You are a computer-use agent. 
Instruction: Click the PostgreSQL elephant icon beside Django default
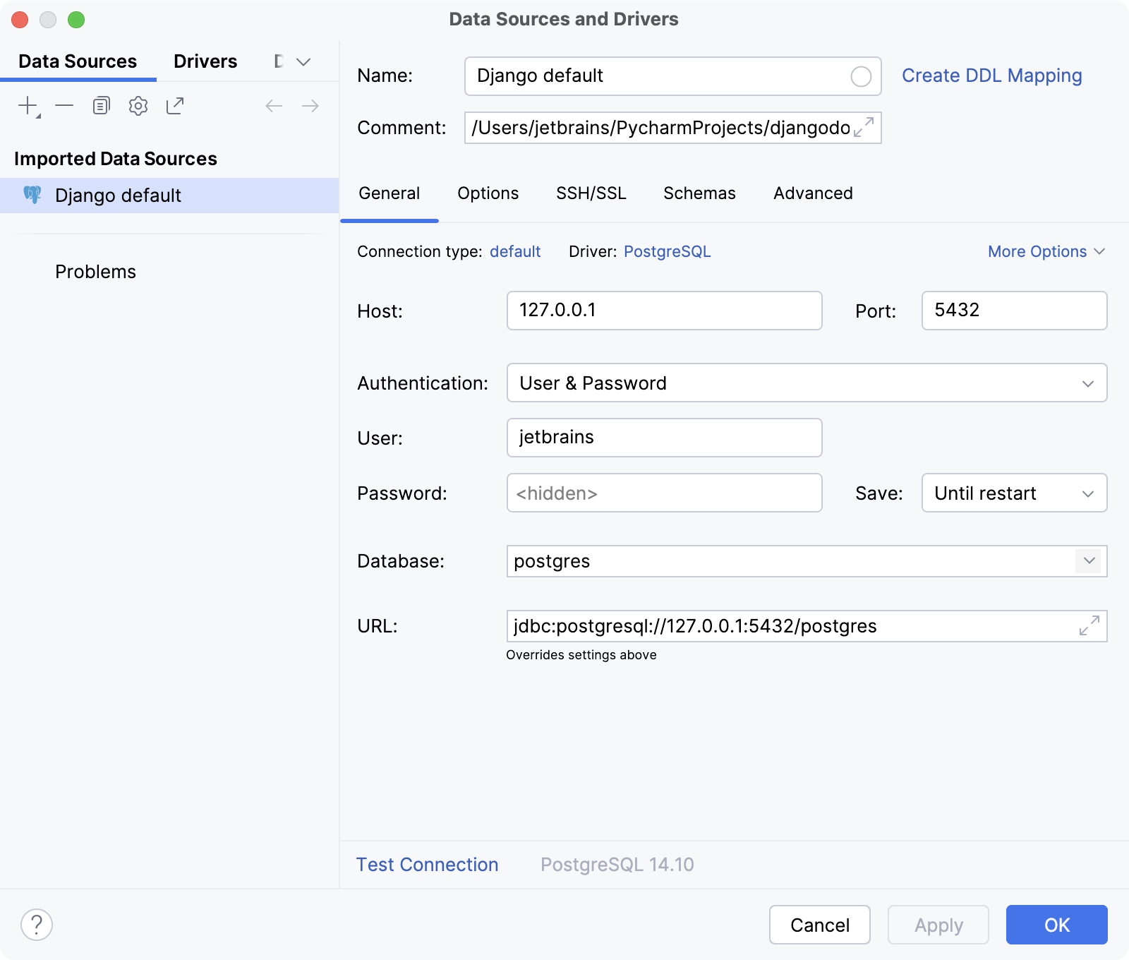click(33, 195)
